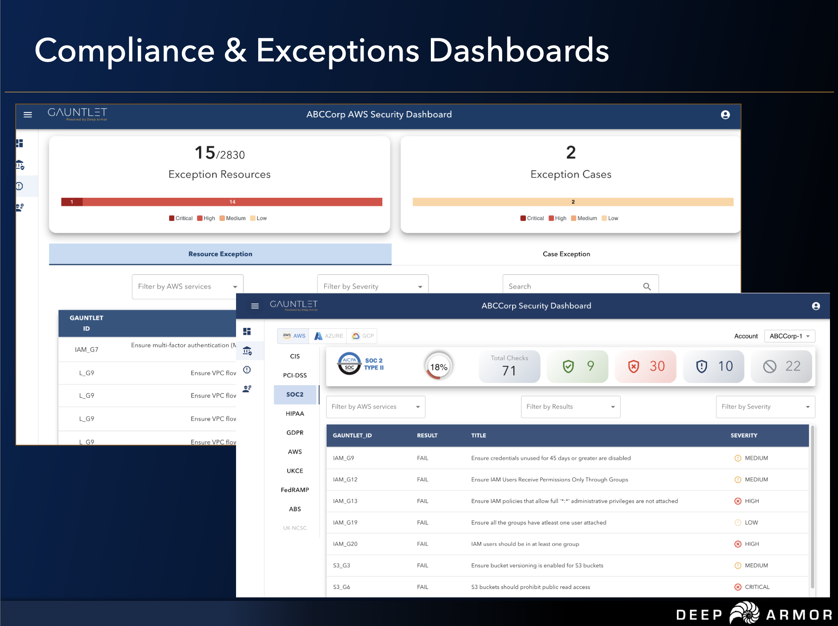The height and width of the screenshot is (626, 838).
Task: Open the IAM_G20 row in results table
Action: [x=568, y=544]
